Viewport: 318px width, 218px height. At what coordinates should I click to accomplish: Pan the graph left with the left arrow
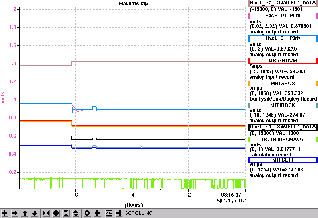tap(5, 213)
